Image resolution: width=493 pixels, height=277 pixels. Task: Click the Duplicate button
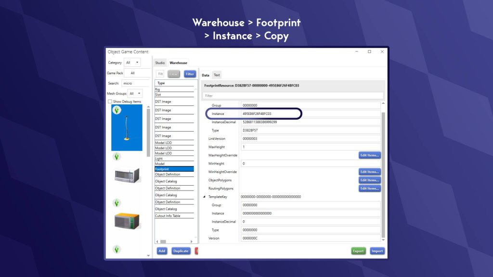click(181, 251)
